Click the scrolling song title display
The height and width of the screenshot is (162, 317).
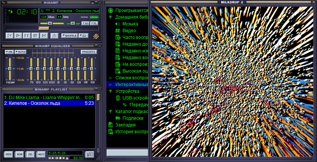(70, 10)
